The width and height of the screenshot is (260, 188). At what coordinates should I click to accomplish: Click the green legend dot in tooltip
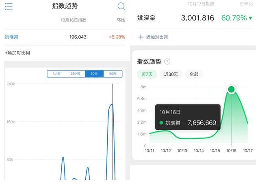[161, 123]
